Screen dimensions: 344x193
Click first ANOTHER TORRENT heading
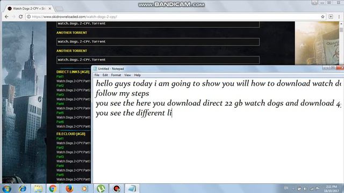(x=71, y=33)
